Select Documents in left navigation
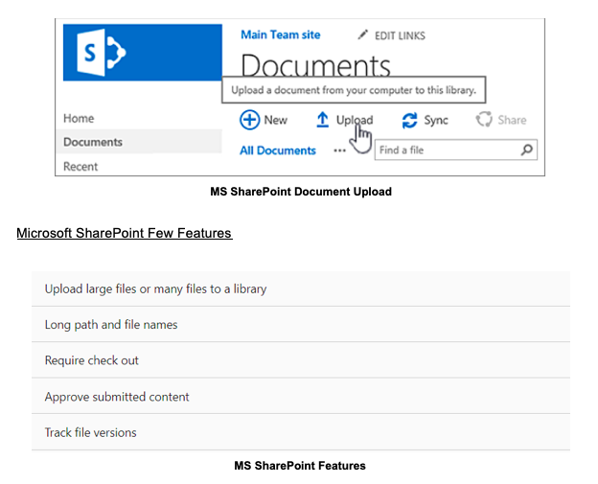The image size is (598, 484). [139, 142]
